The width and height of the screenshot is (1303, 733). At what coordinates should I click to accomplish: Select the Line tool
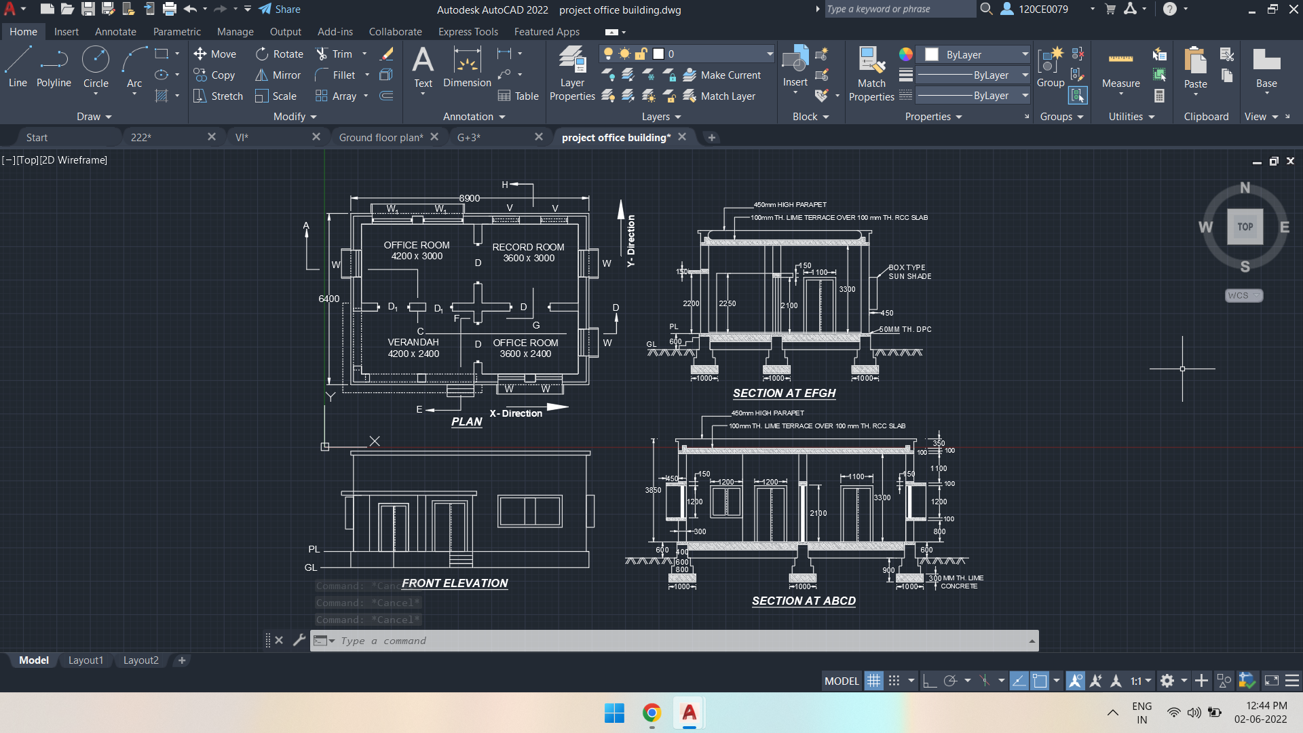17,64
